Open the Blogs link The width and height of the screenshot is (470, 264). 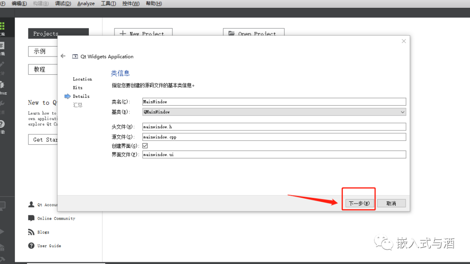[43, 232]
